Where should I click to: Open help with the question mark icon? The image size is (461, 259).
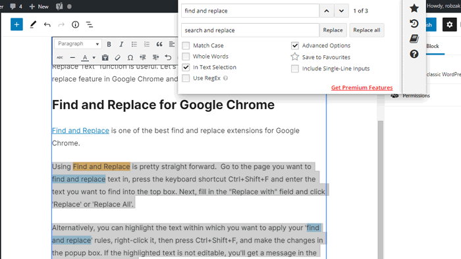pyautogui.click(x=414, y=54)
